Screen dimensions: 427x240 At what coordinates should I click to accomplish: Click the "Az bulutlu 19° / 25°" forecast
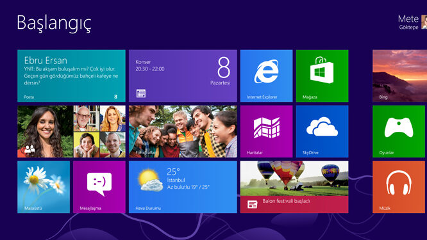coord(188,187)
